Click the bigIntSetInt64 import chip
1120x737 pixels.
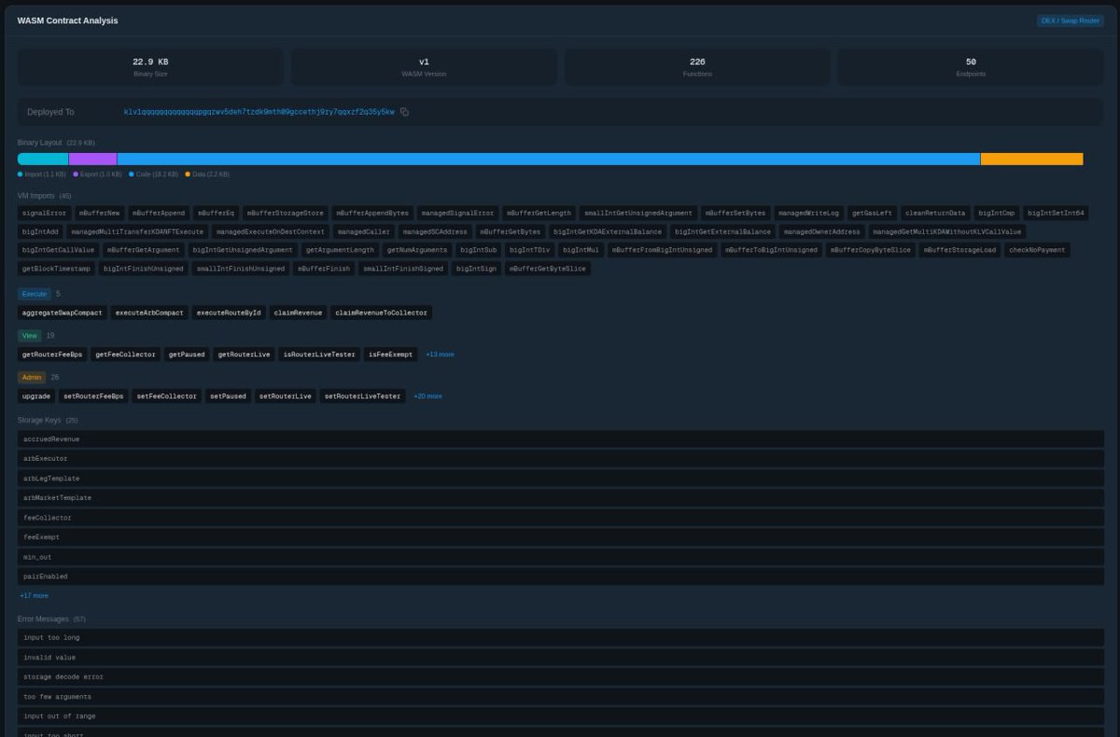[1056, 213]
